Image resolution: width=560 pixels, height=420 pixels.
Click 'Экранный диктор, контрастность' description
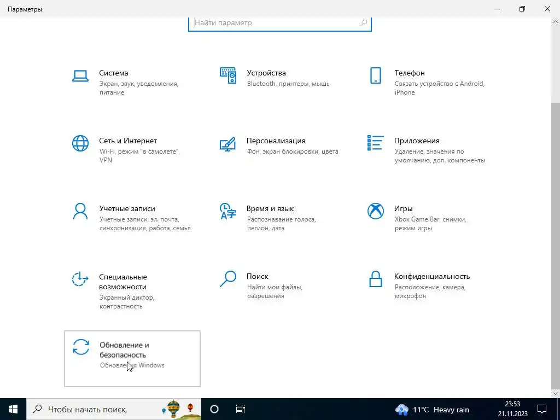pos(127,302)
